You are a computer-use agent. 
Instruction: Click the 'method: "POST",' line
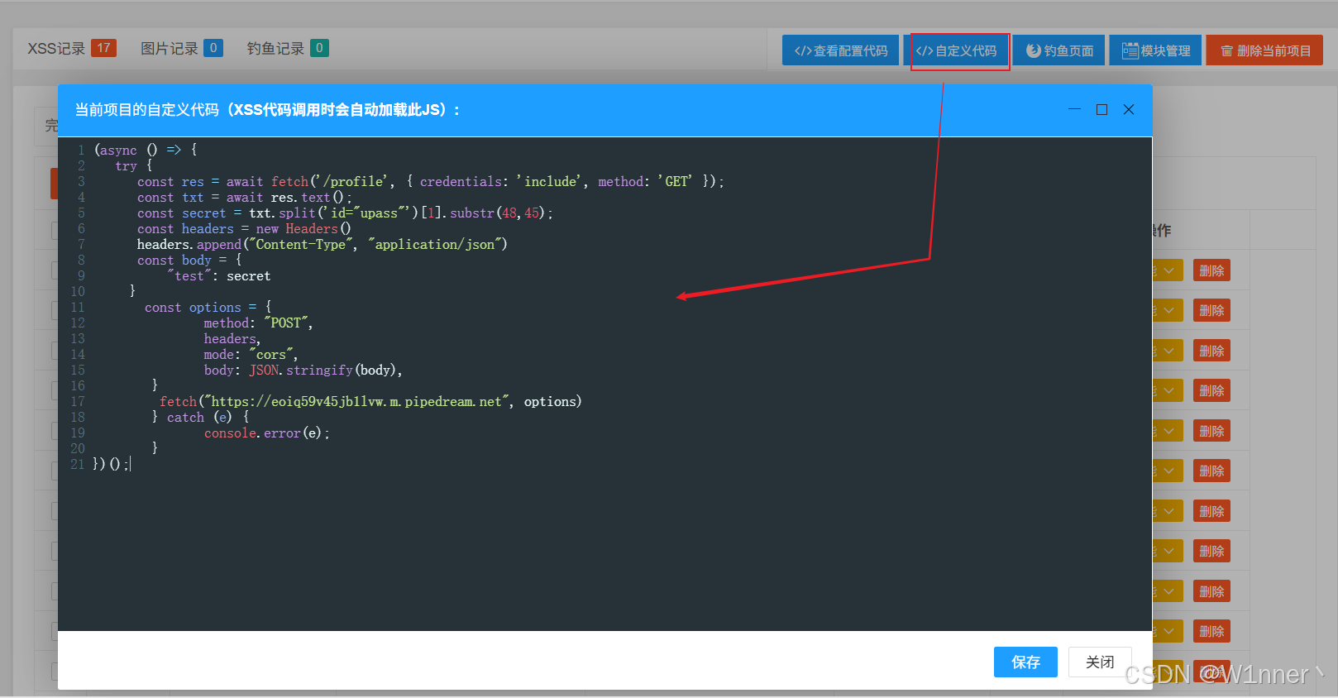(x=259, y=323)
